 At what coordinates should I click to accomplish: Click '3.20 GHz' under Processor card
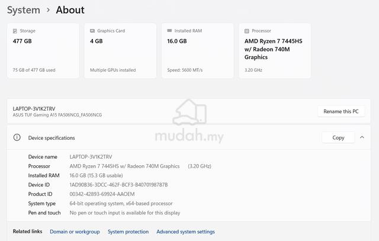253,70
